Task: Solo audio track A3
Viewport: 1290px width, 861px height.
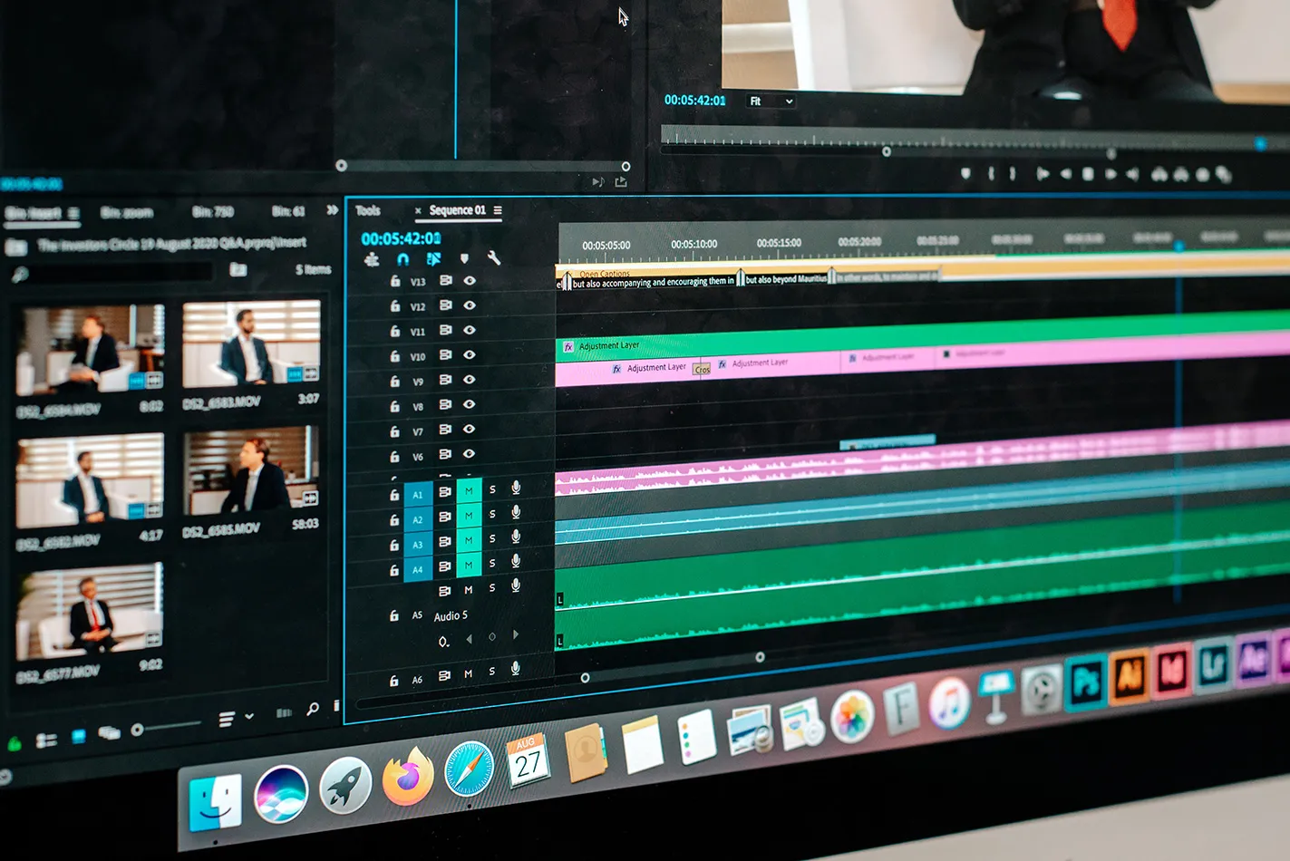Action: (x=492, y=539)
